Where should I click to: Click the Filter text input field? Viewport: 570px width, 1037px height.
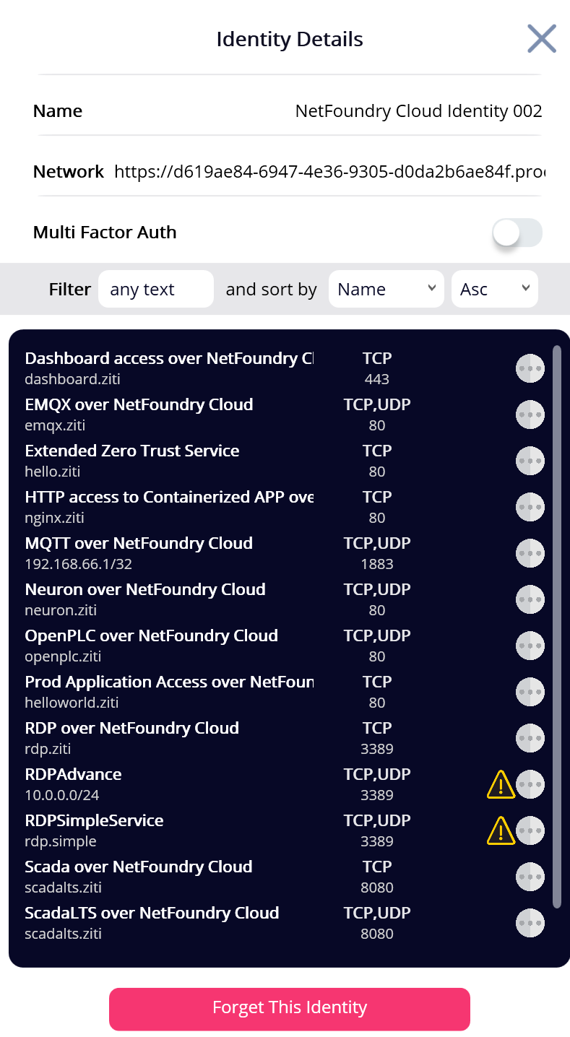[156, 289]
